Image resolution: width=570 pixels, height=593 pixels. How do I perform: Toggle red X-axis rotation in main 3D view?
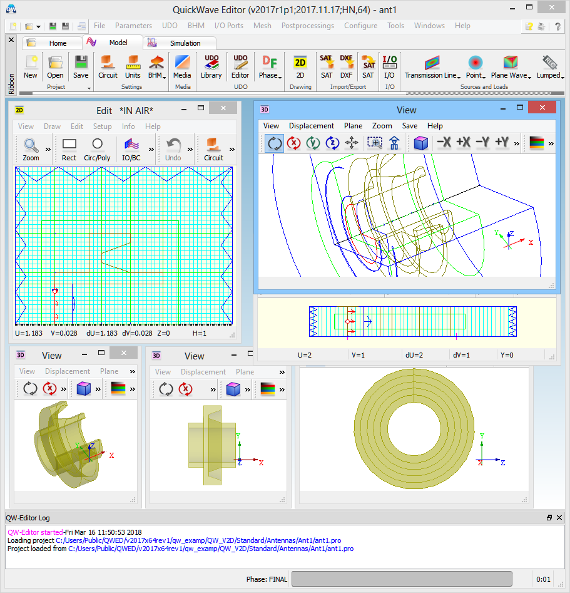point(293,143)
